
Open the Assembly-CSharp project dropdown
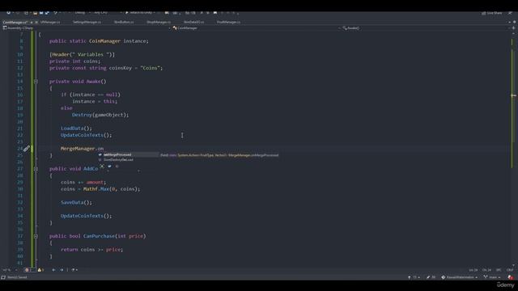[x=87, y=28]
